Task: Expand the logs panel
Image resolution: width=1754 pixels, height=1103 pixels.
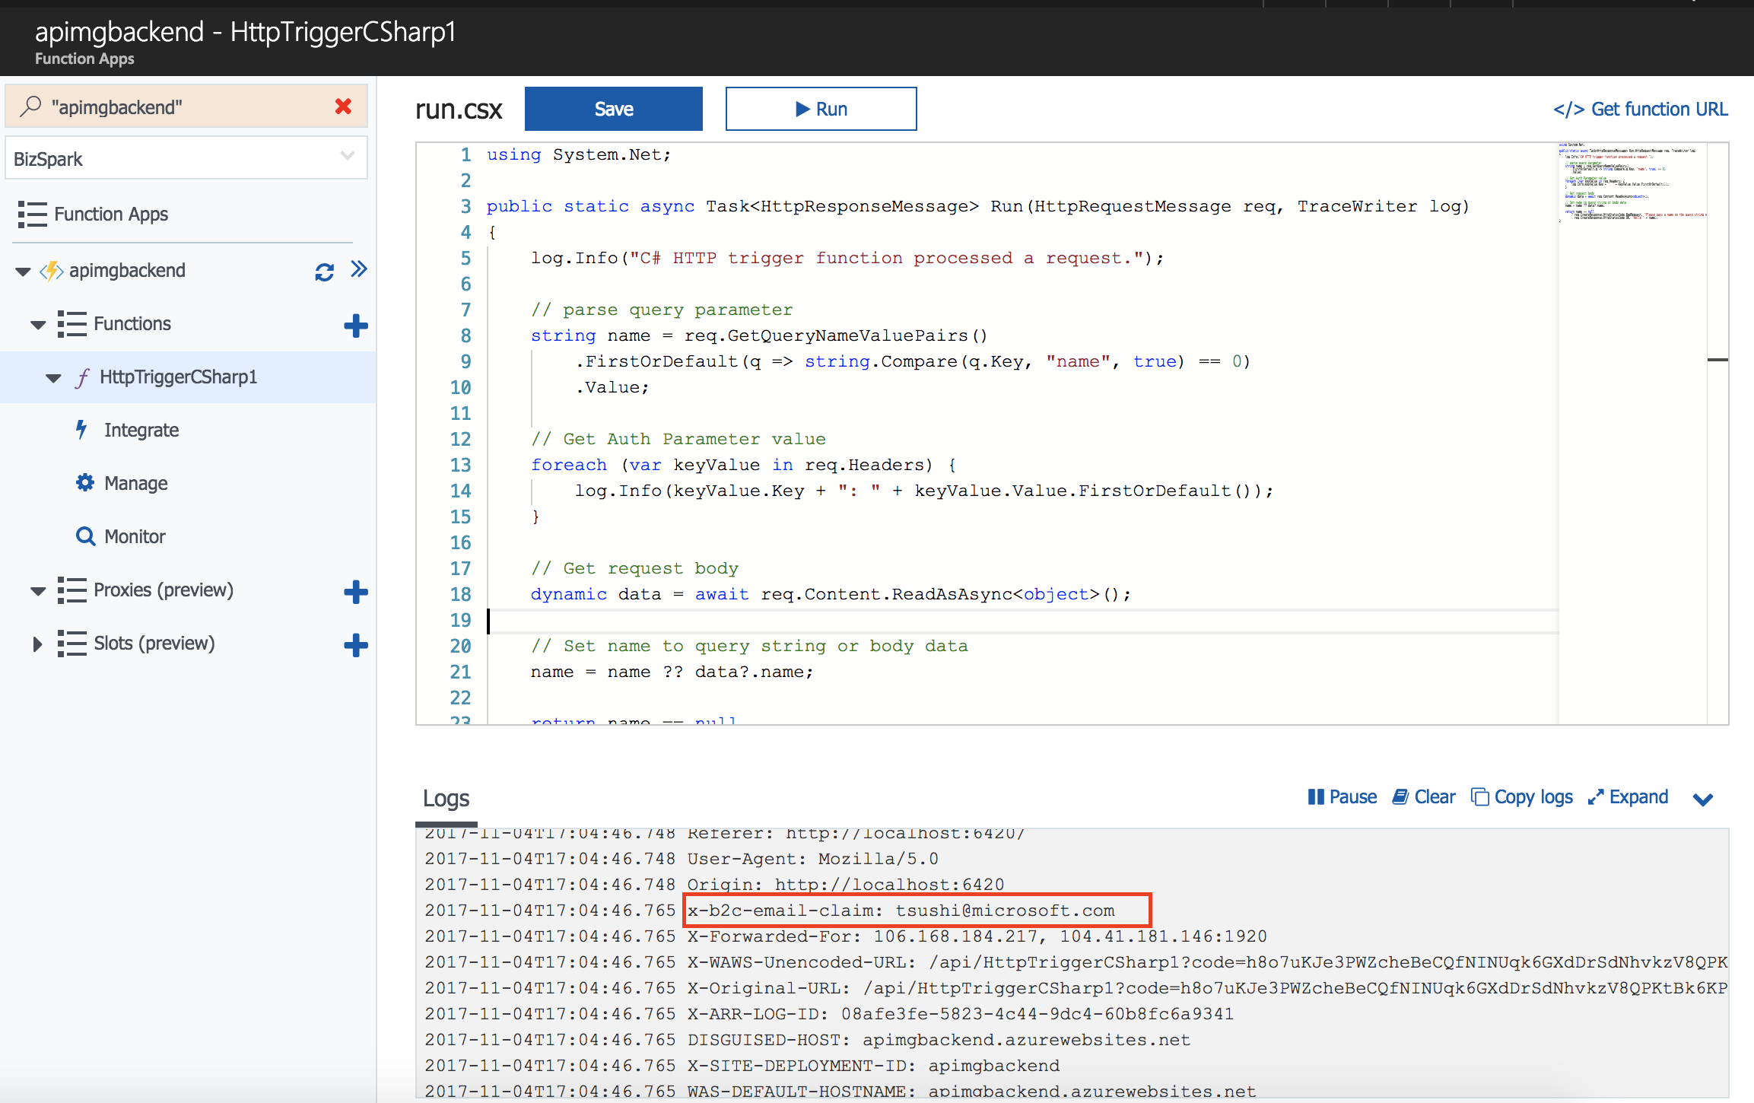Action: [1628, 796]
